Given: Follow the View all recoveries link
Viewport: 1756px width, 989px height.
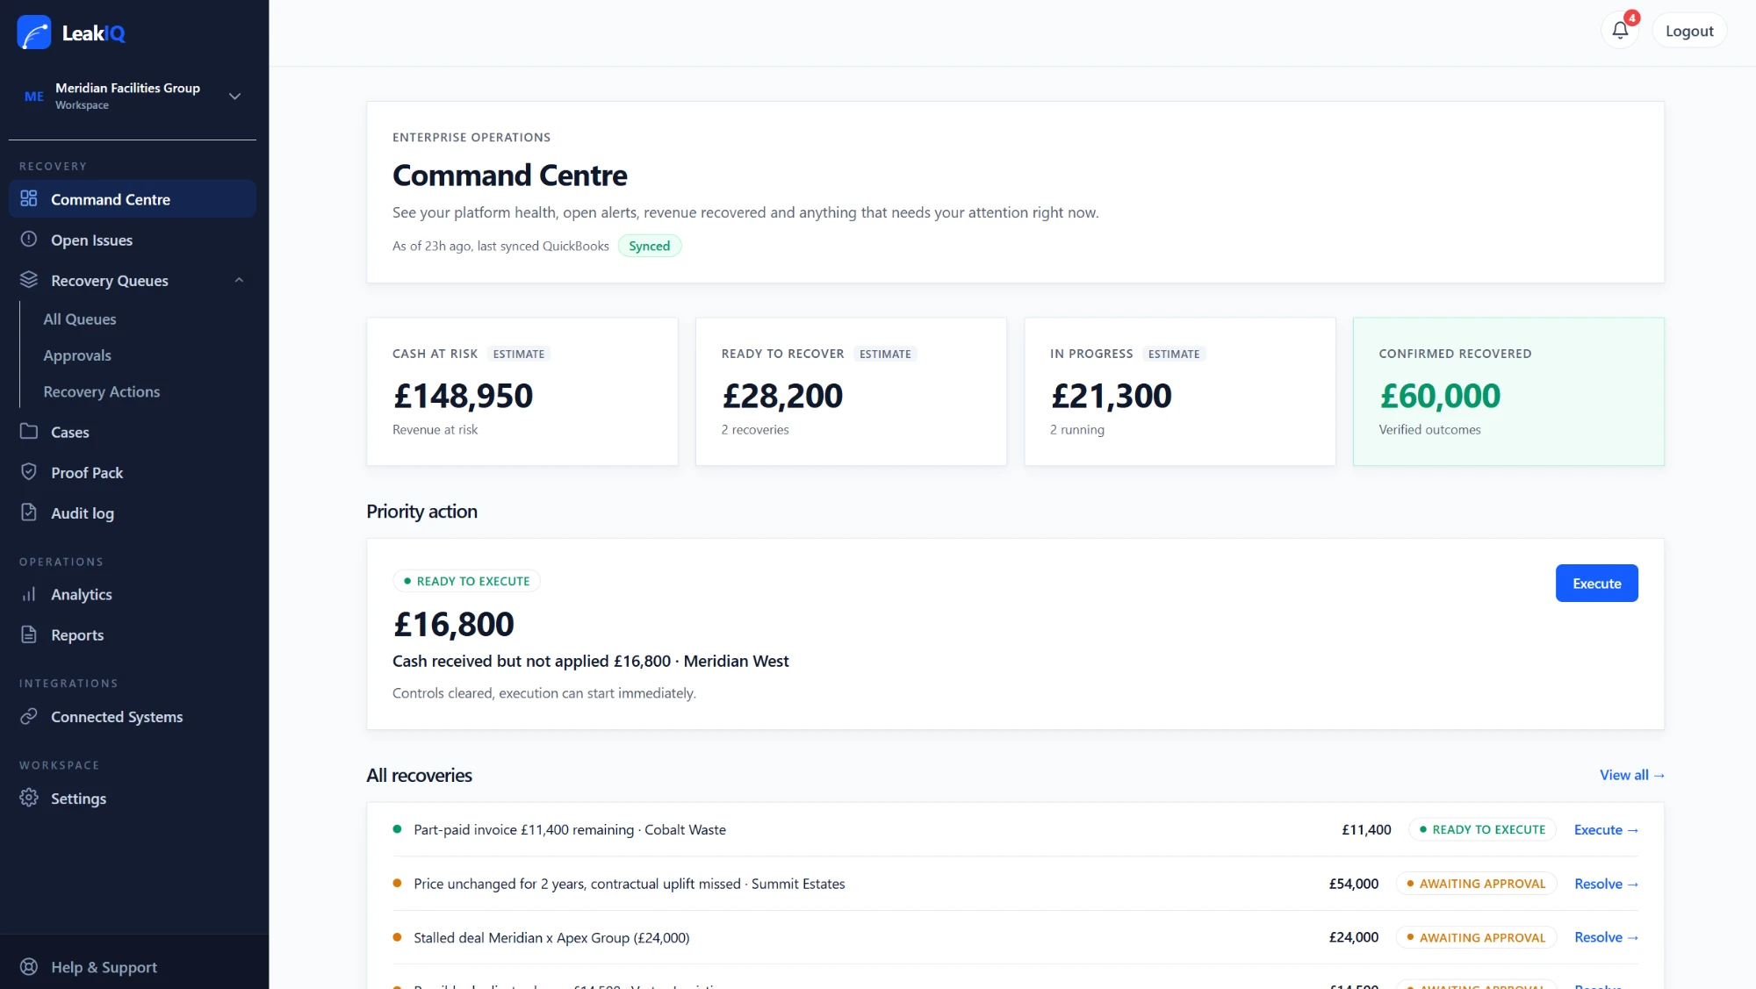Looking at the screenshot, I should 1632,775.
